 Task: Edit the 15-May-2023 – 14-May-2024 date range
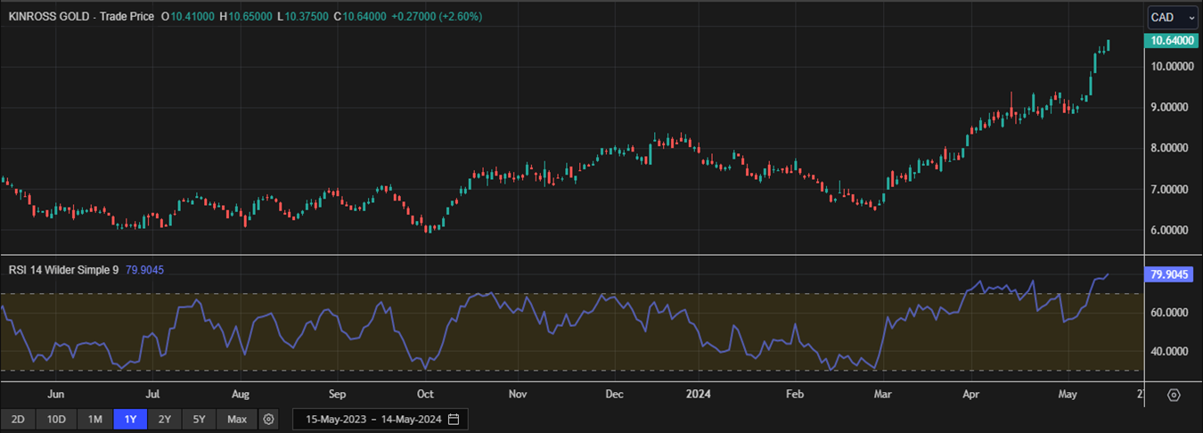point(380,419)
